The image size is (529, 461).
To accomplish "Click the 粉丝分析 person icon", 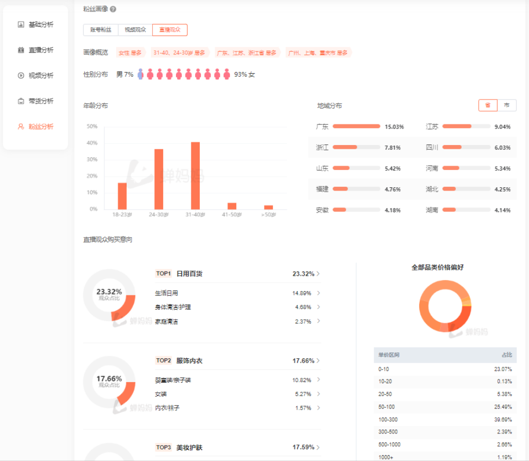I will pyautogui.click(x=21, y=126).
